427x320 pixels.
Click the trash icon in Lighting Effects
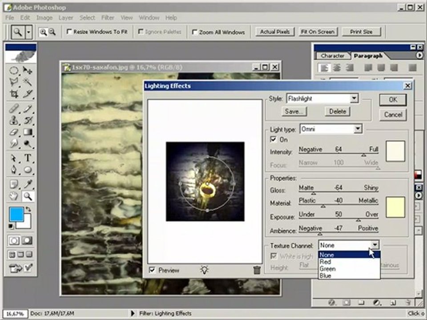click(257, 270)
